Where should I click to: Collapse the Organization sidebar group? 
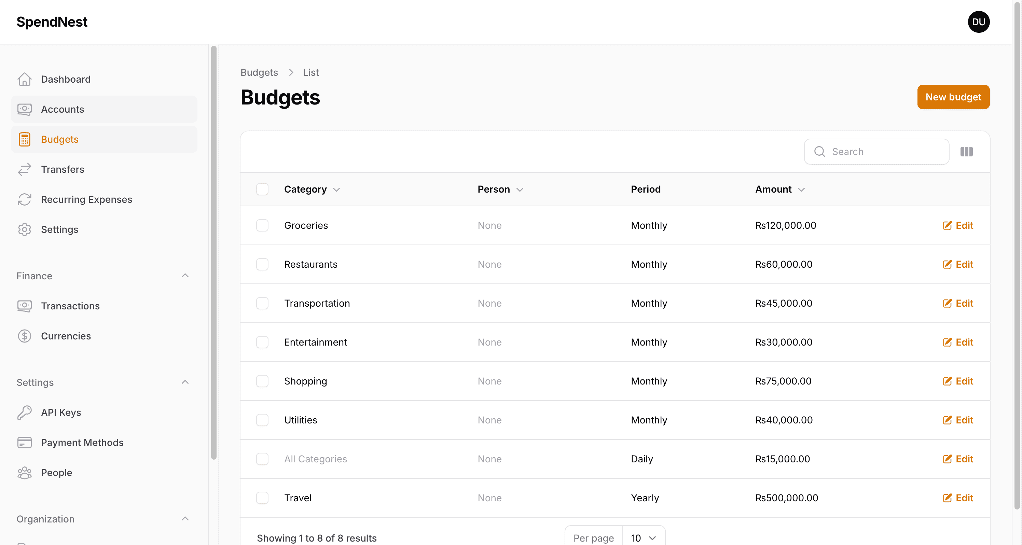click(x=185, y=519)
